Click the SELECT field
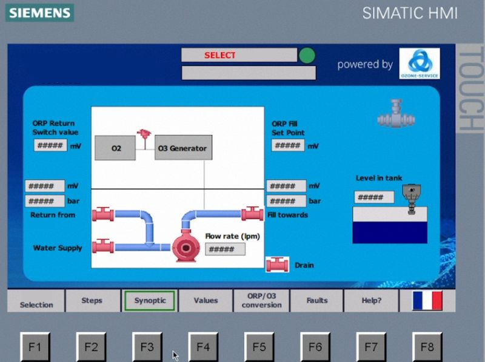Viewport: 485px width, 362px height. [x=239, y=55]
